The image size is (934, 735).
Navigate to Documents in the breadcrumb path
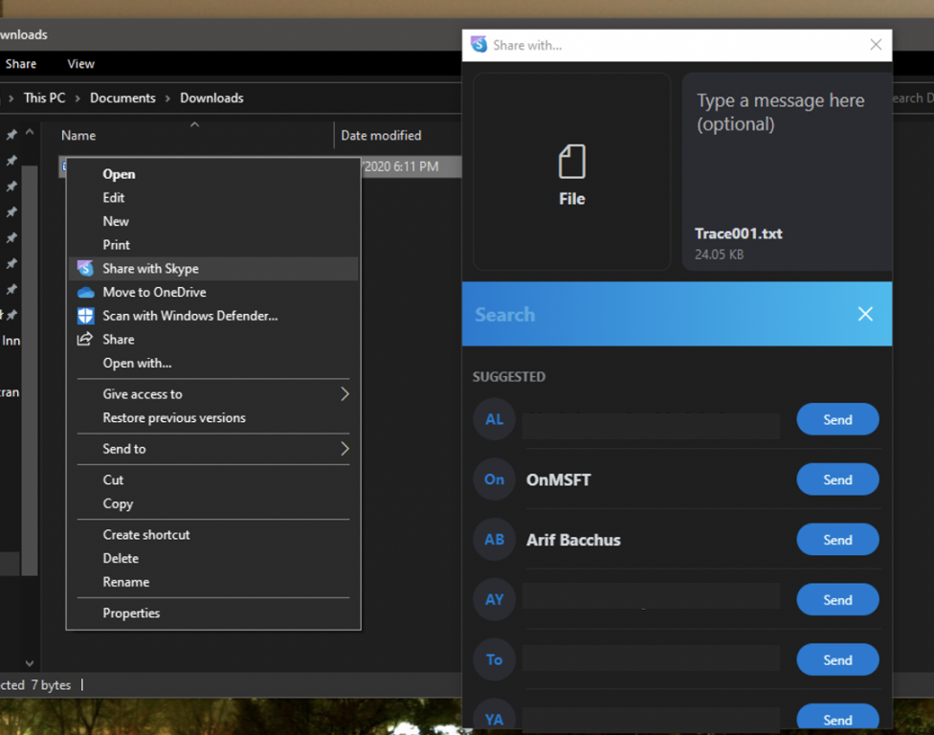(122, 98)
